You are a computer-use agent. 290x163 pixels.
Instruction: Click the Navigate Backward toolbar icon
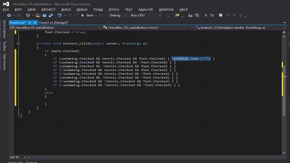click(9, 15)
